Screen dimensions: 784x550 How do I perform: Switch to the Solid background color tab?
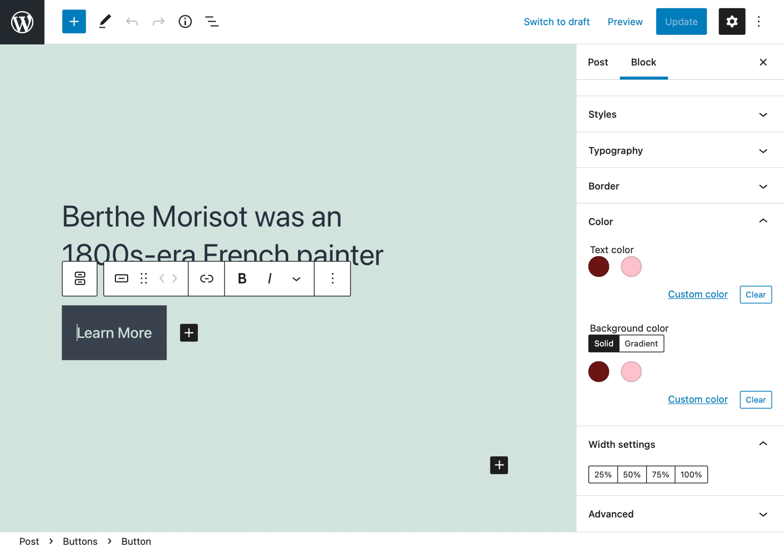pyautogui.click(x=604, y=343)
